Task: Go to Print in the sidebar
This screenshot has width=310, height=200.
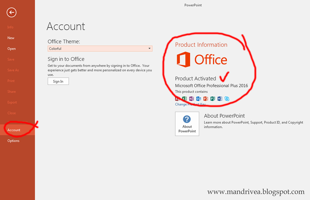Action: click(x=11, y=81)
